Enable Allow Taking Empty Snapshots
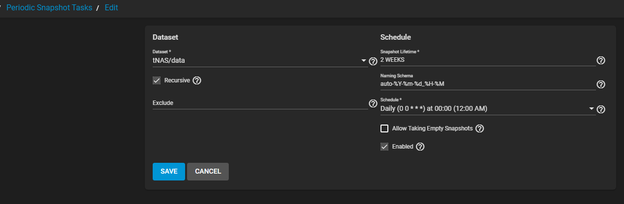Viewport: 624px width, 204px height. click(x=384, y=128)
